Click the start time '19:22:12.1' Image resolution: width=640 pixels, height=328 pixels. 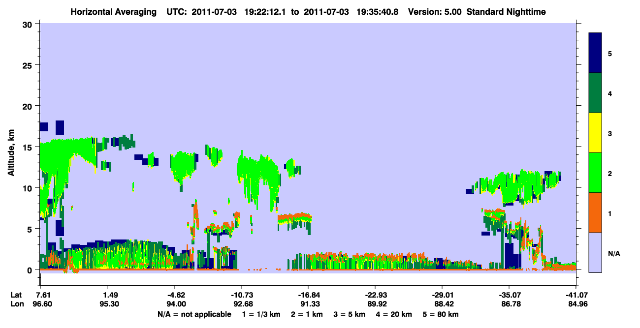pyautogui.click(x=265, y=12)
